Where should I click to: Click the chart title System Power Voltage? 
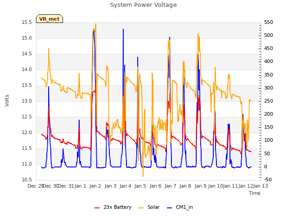144,5
